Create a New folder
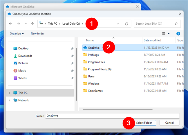Image resolution: width=188 pixels, height=135 pixels. 38,34
